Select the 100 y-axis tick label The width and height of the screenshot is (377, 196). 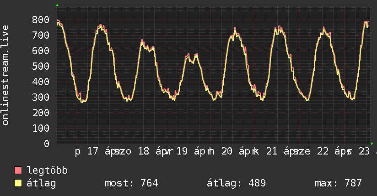click(x=41, y=128)
